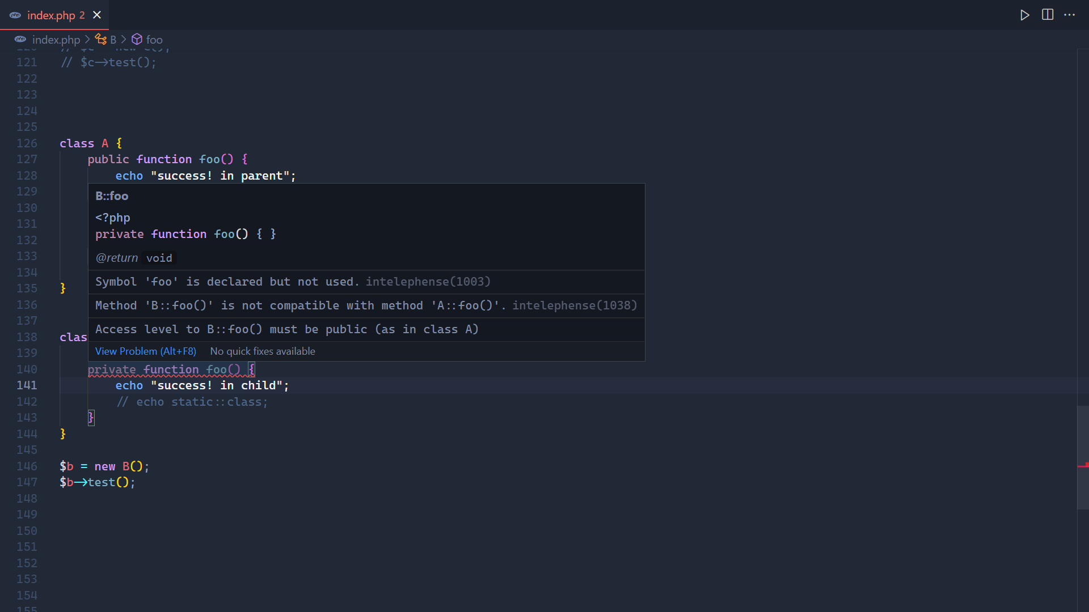Image resolution: width=1089 pixels, height=612 pixels.
Task: Click the echo "success! in child" line
Action: (202, 385)
